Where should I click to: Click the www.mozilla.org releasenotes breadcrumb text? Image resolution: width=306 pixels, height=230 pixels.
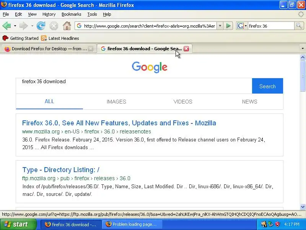tap(86, 131)
